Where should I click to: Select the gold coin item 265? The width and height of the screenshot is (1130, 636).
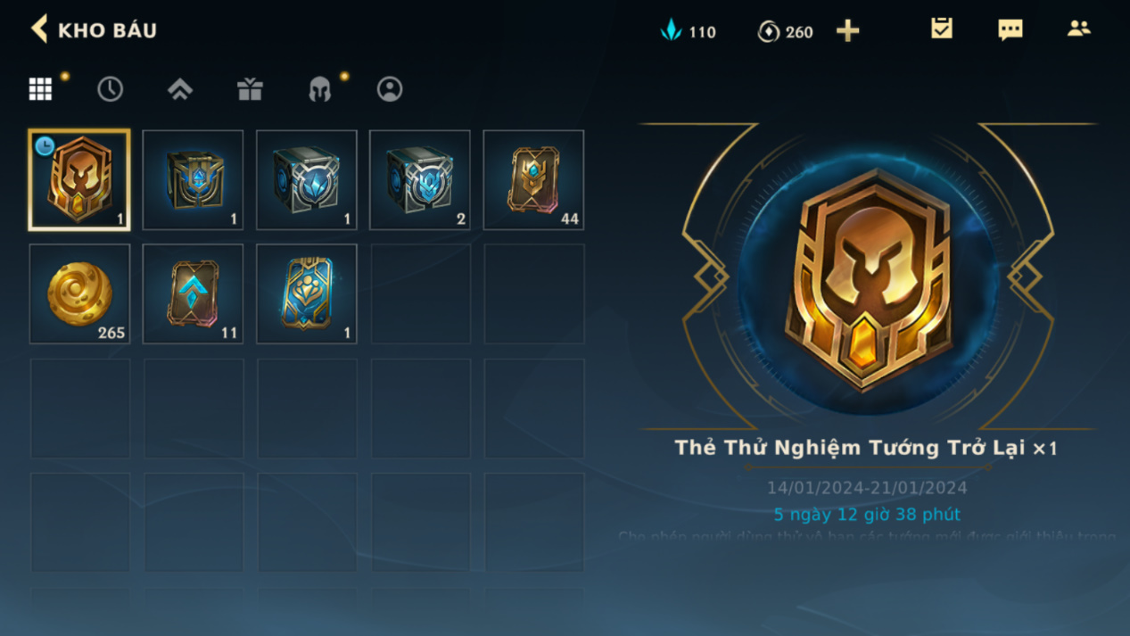pos(79,293)
